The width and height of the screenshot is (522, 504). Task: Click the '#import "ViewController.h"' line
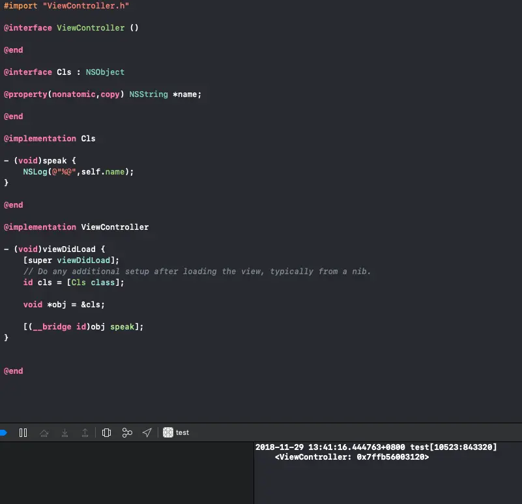click(x=66, y=6)
